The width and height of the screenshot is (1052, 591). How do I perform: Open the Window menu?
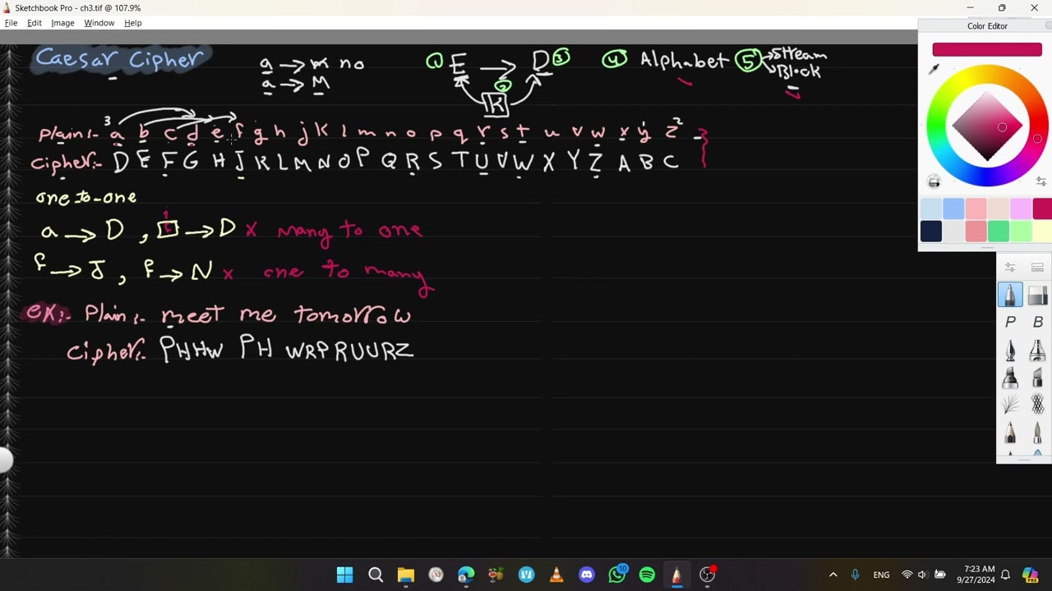point(99,23)
